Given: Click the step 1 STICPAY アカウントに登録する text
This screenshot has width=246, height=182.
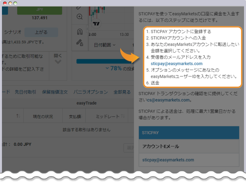Looking at the screenshot, I should coord(181,32).
